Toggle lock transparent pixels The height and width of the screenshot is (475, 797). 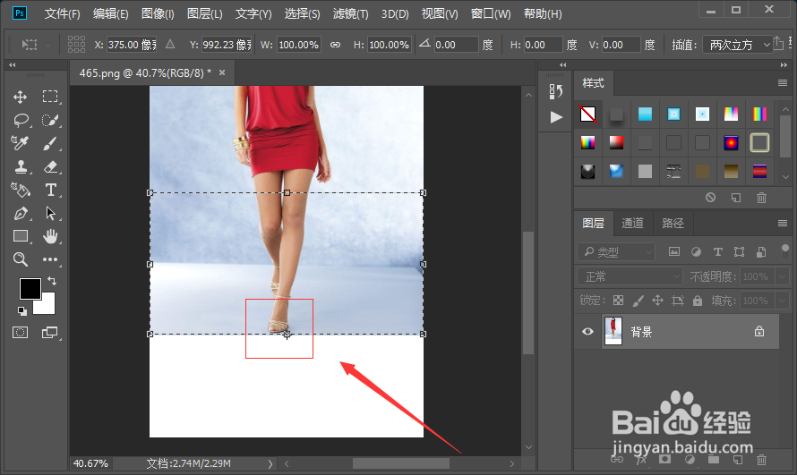tap(618, 301)
